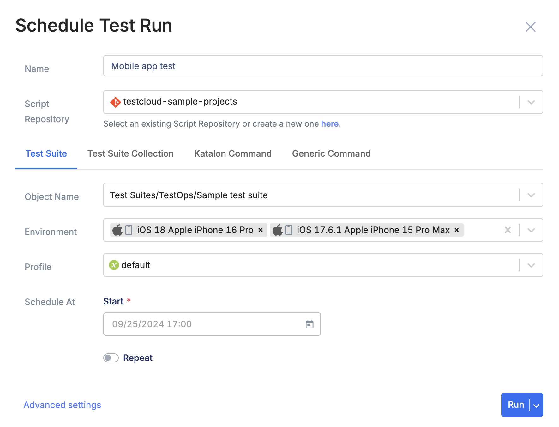Expand the Object Name dropdown
The image size is (559, 427).
coord(531,195)
